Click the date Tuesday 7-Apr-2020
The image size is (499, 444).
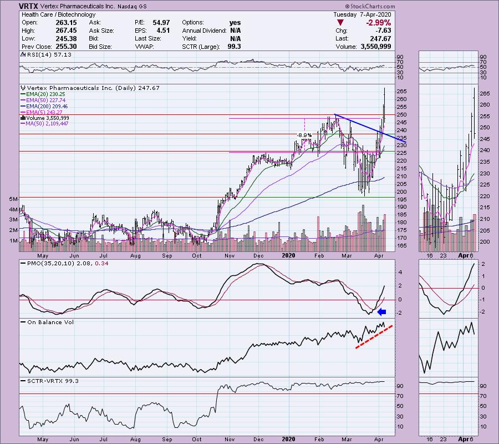click(x=362, y=14)
